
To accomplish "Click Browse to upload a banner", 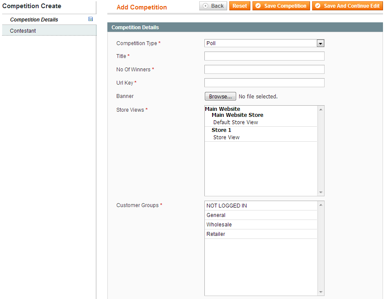I will pos(220,97).
